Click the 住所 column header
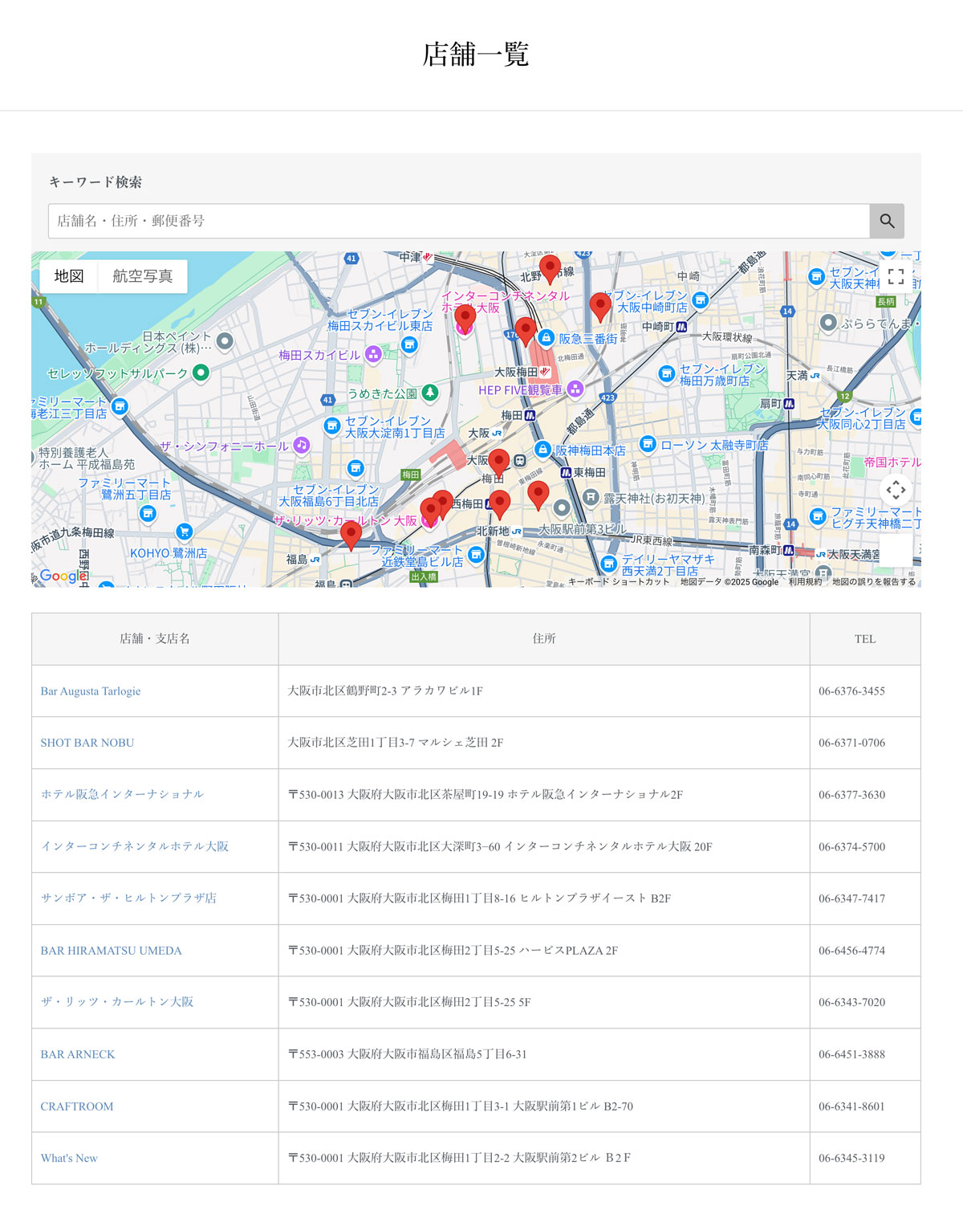 544,639
